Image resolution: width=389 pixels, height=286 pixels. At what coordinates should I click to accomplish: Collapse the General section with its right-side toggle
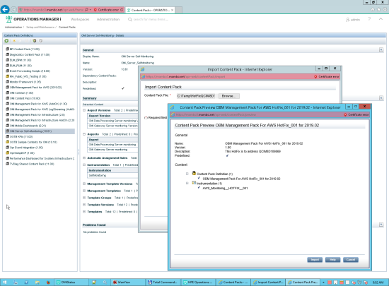(x=381, y=49)
